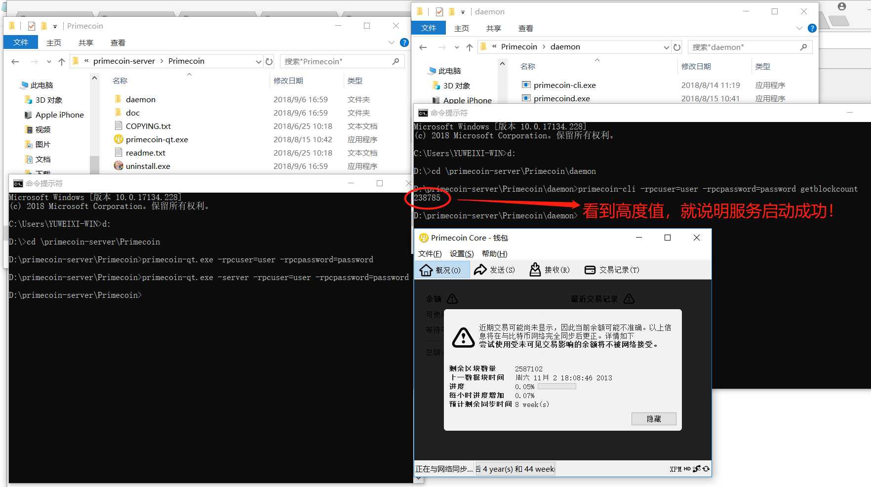
Task: Click the search magnifier icon in daemon explorer
Action: tap(804, 47)
